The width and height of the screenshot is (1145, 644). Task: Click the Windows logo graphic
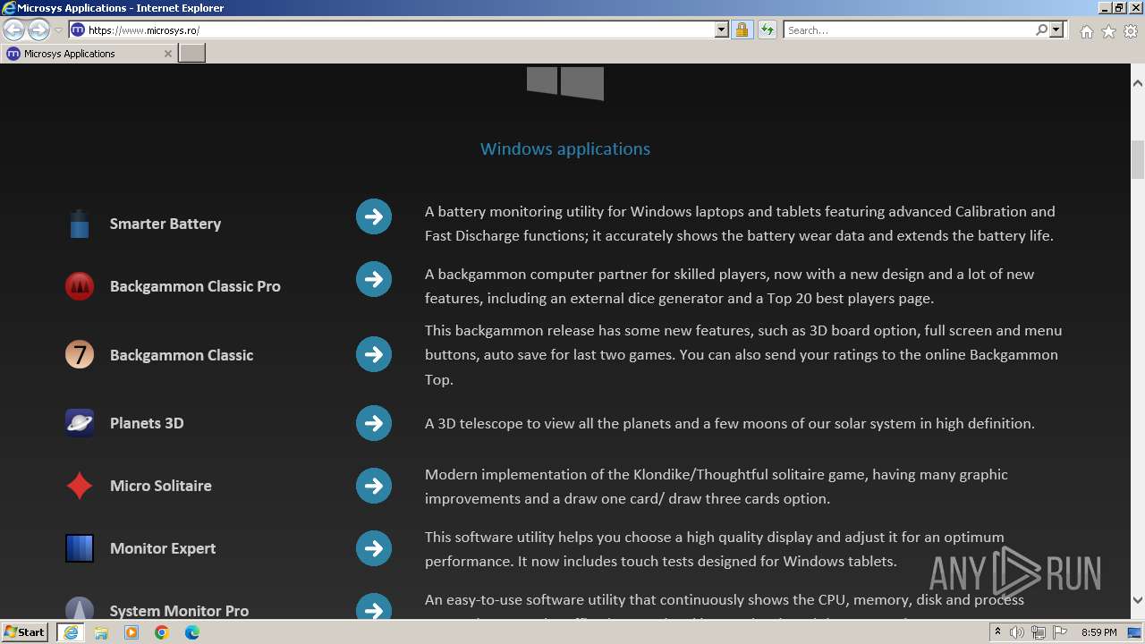[565, 82]
